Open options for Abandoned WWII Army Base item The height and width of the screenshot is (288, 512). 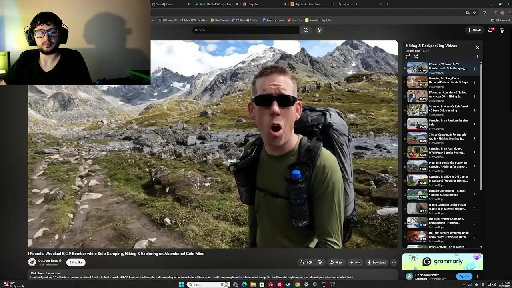[474, 152]
